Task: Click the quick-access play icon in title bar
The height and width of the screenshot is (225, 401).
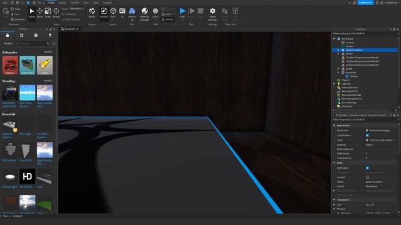Action: 28,2
